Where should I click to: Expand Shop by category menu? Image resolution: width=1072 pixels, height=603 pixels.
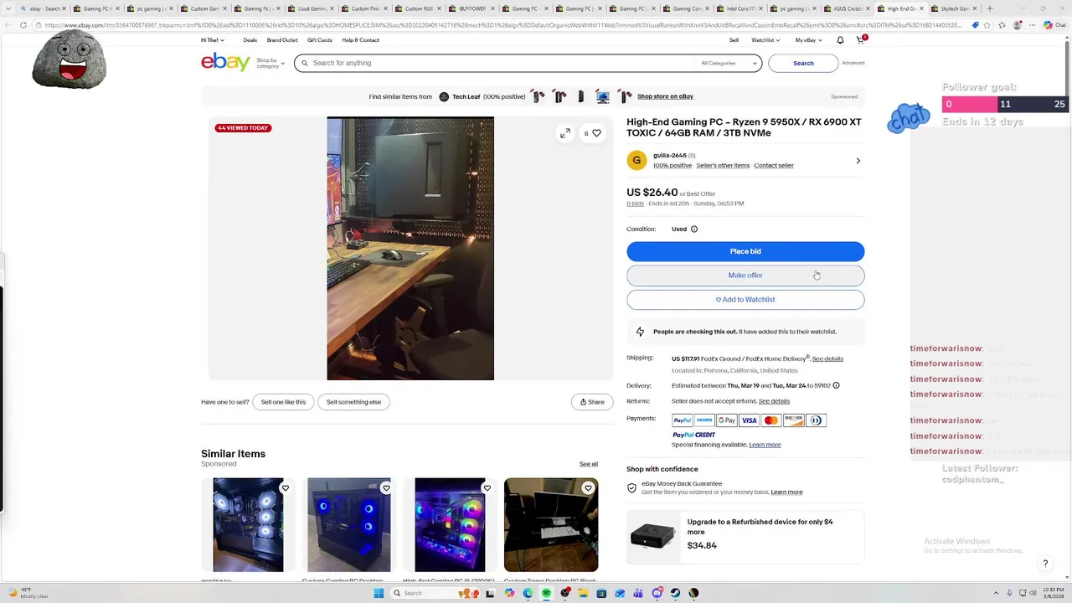[x=271, y=63]
